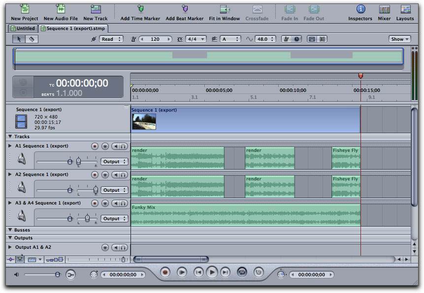Click the Add Time Marker icon
Image resolution: width=424 pixels, height=293 pixels.
click(140, 9)
